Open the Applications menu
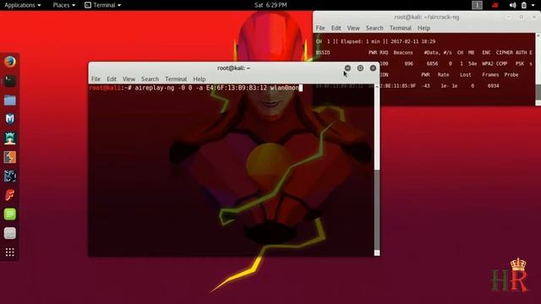The height and width of the screenshot is (304, 541). [23, 5]
